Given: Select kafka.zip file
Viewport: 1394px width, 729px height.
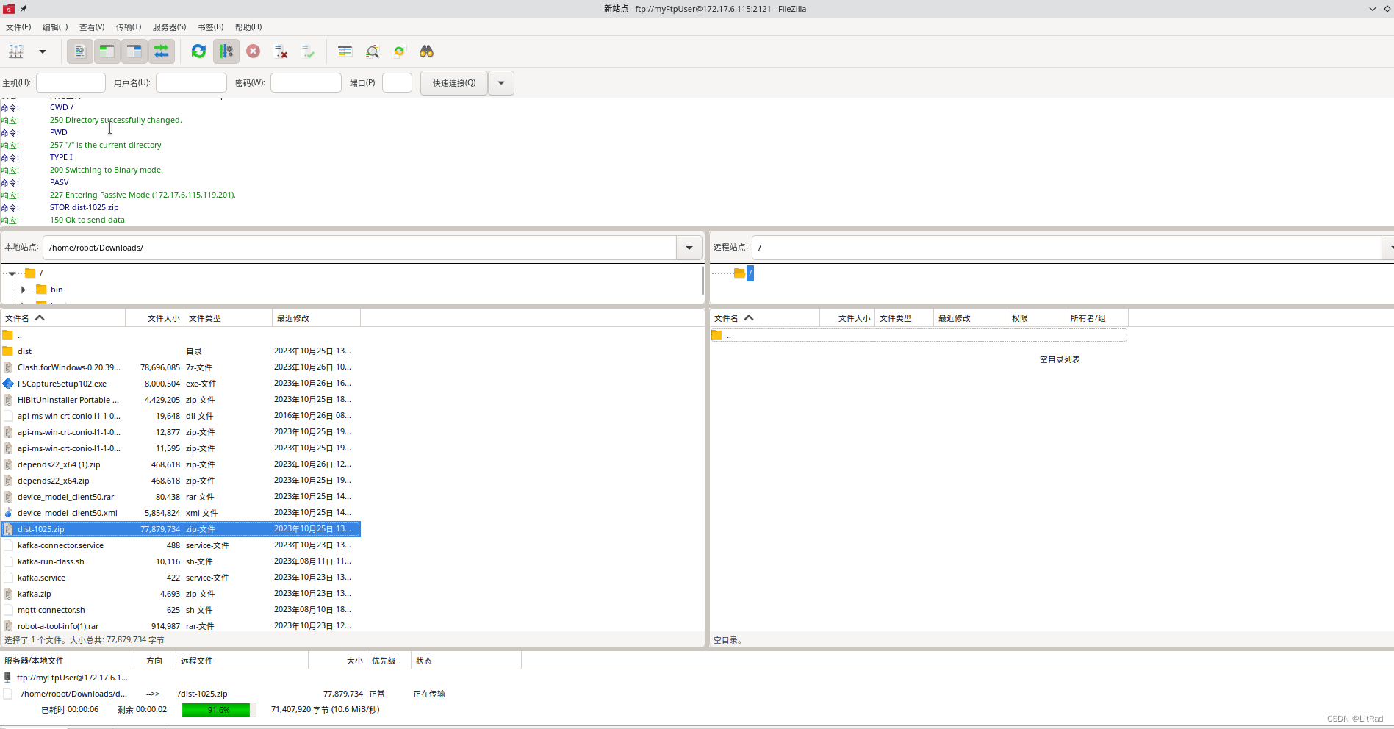Looking at the screenshot, I should [181, 594].
